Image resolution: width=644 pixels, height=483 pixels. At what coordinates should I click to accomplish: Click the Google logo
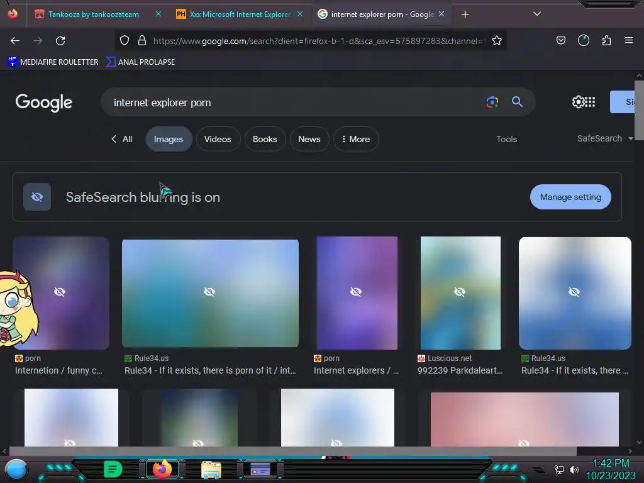coord(43,103)
